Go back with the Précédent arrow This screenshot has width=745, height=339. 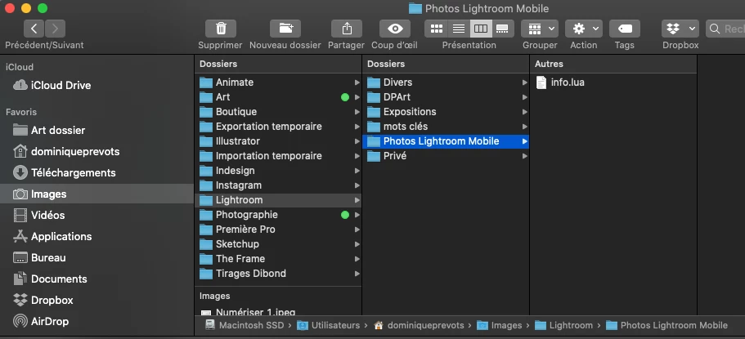coord(34,29)
